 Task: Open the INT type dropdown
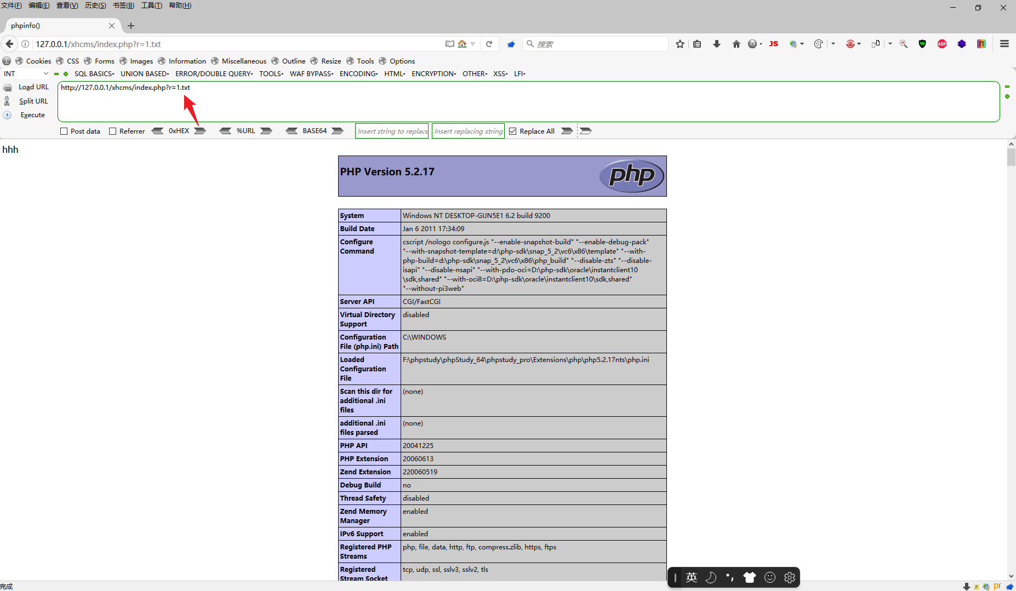point(26,74)
